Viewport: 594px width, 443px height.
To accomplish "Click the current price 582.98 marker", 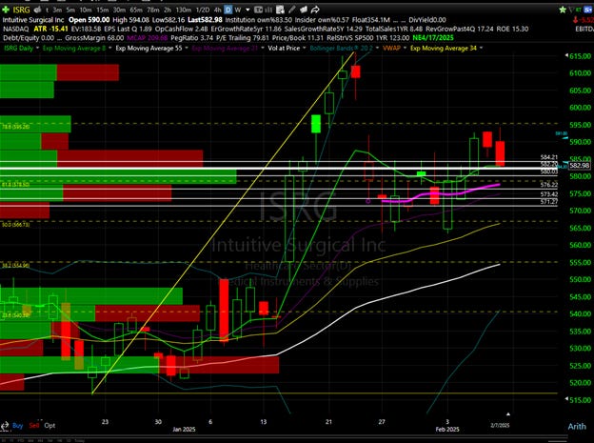I will [x=580, y=166].
